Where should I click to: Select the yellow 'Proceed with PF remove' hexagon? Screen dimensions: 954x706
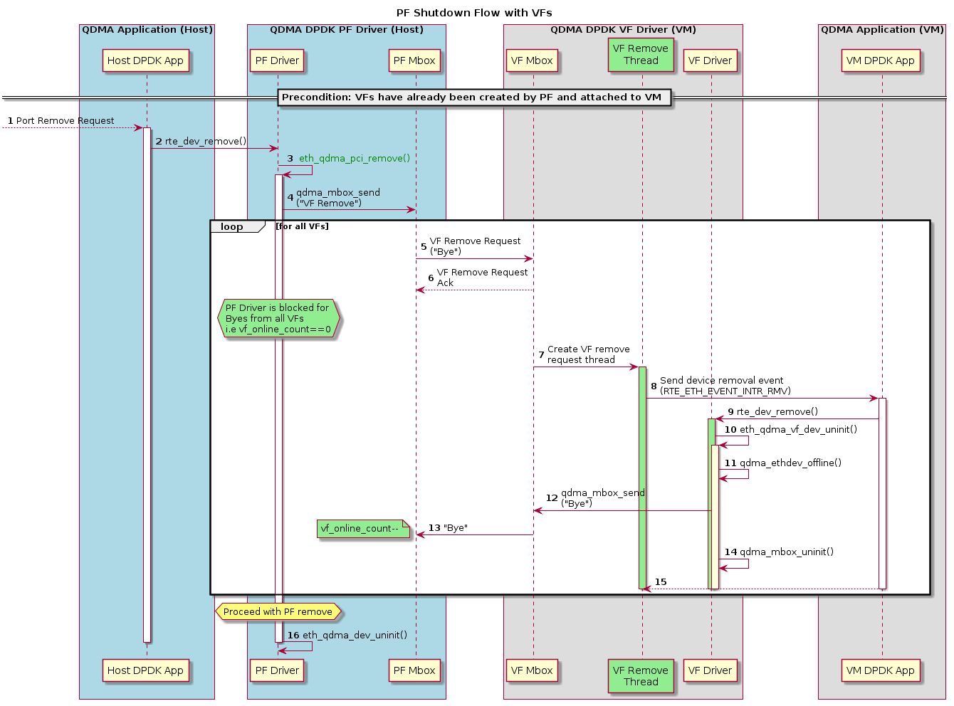(x=278, y=612)
